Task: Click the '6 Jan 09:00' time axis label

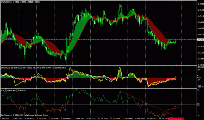Action: coord(29,119)
